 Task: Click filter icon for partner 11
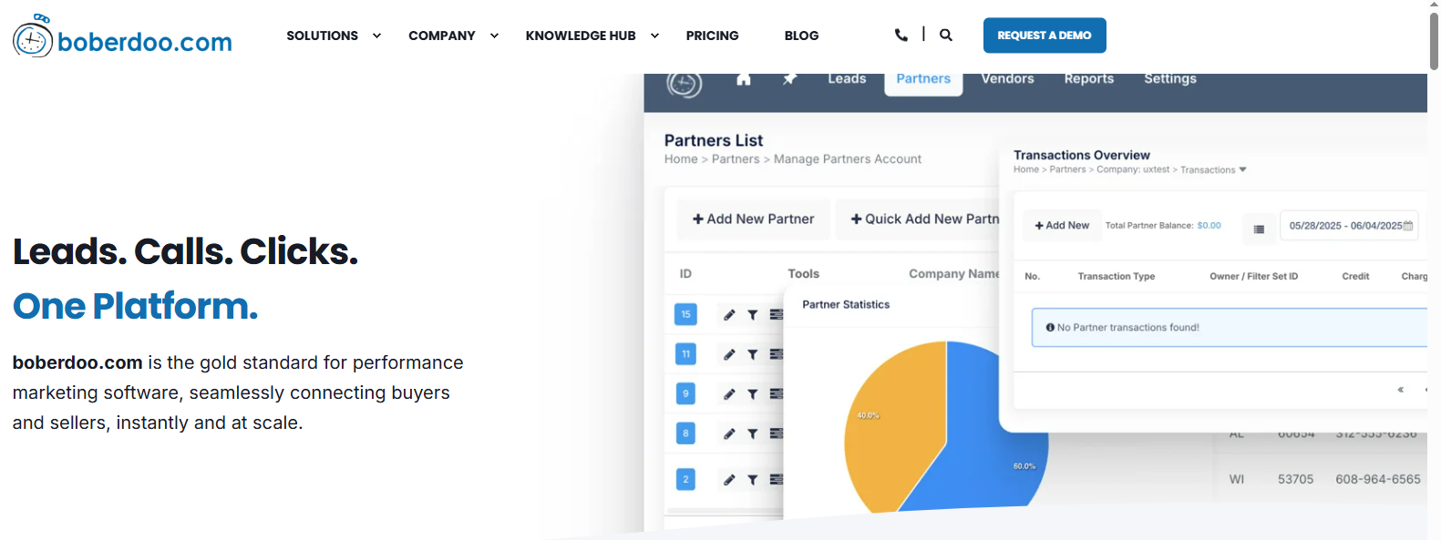point(753,354)
